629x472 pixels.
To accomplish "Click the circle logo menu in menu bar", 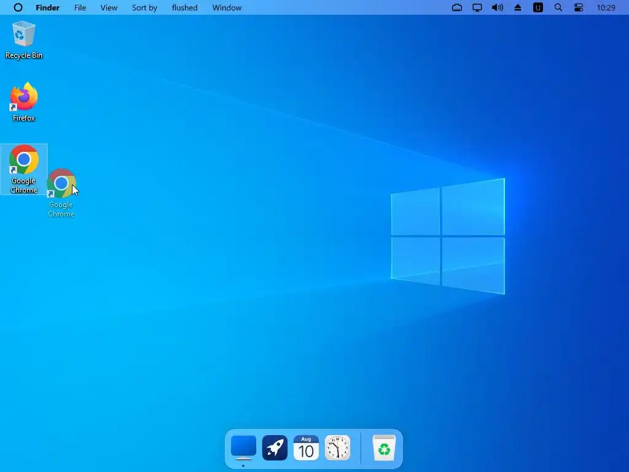I will pyautogui.click(x=18, y=7).
